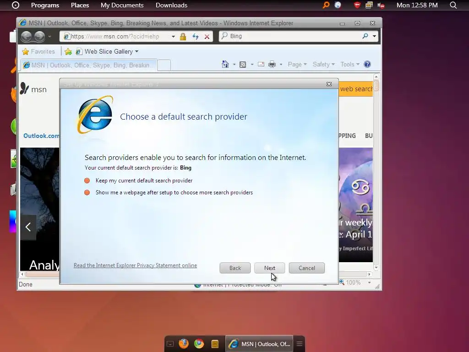
Task: Click the Back button in setup dialog
Action: coord(235,268)
